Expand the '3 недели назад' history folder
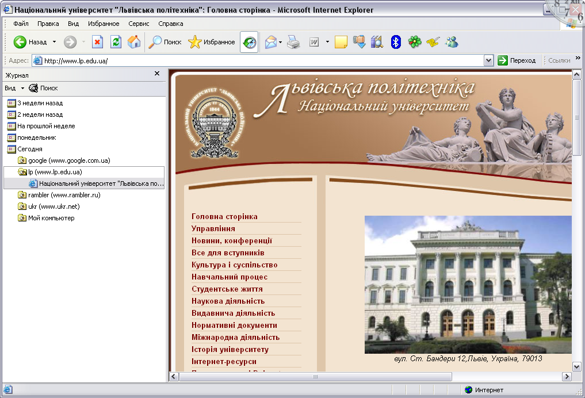This screenshot has width=585, height=398. tap(35, 103)
